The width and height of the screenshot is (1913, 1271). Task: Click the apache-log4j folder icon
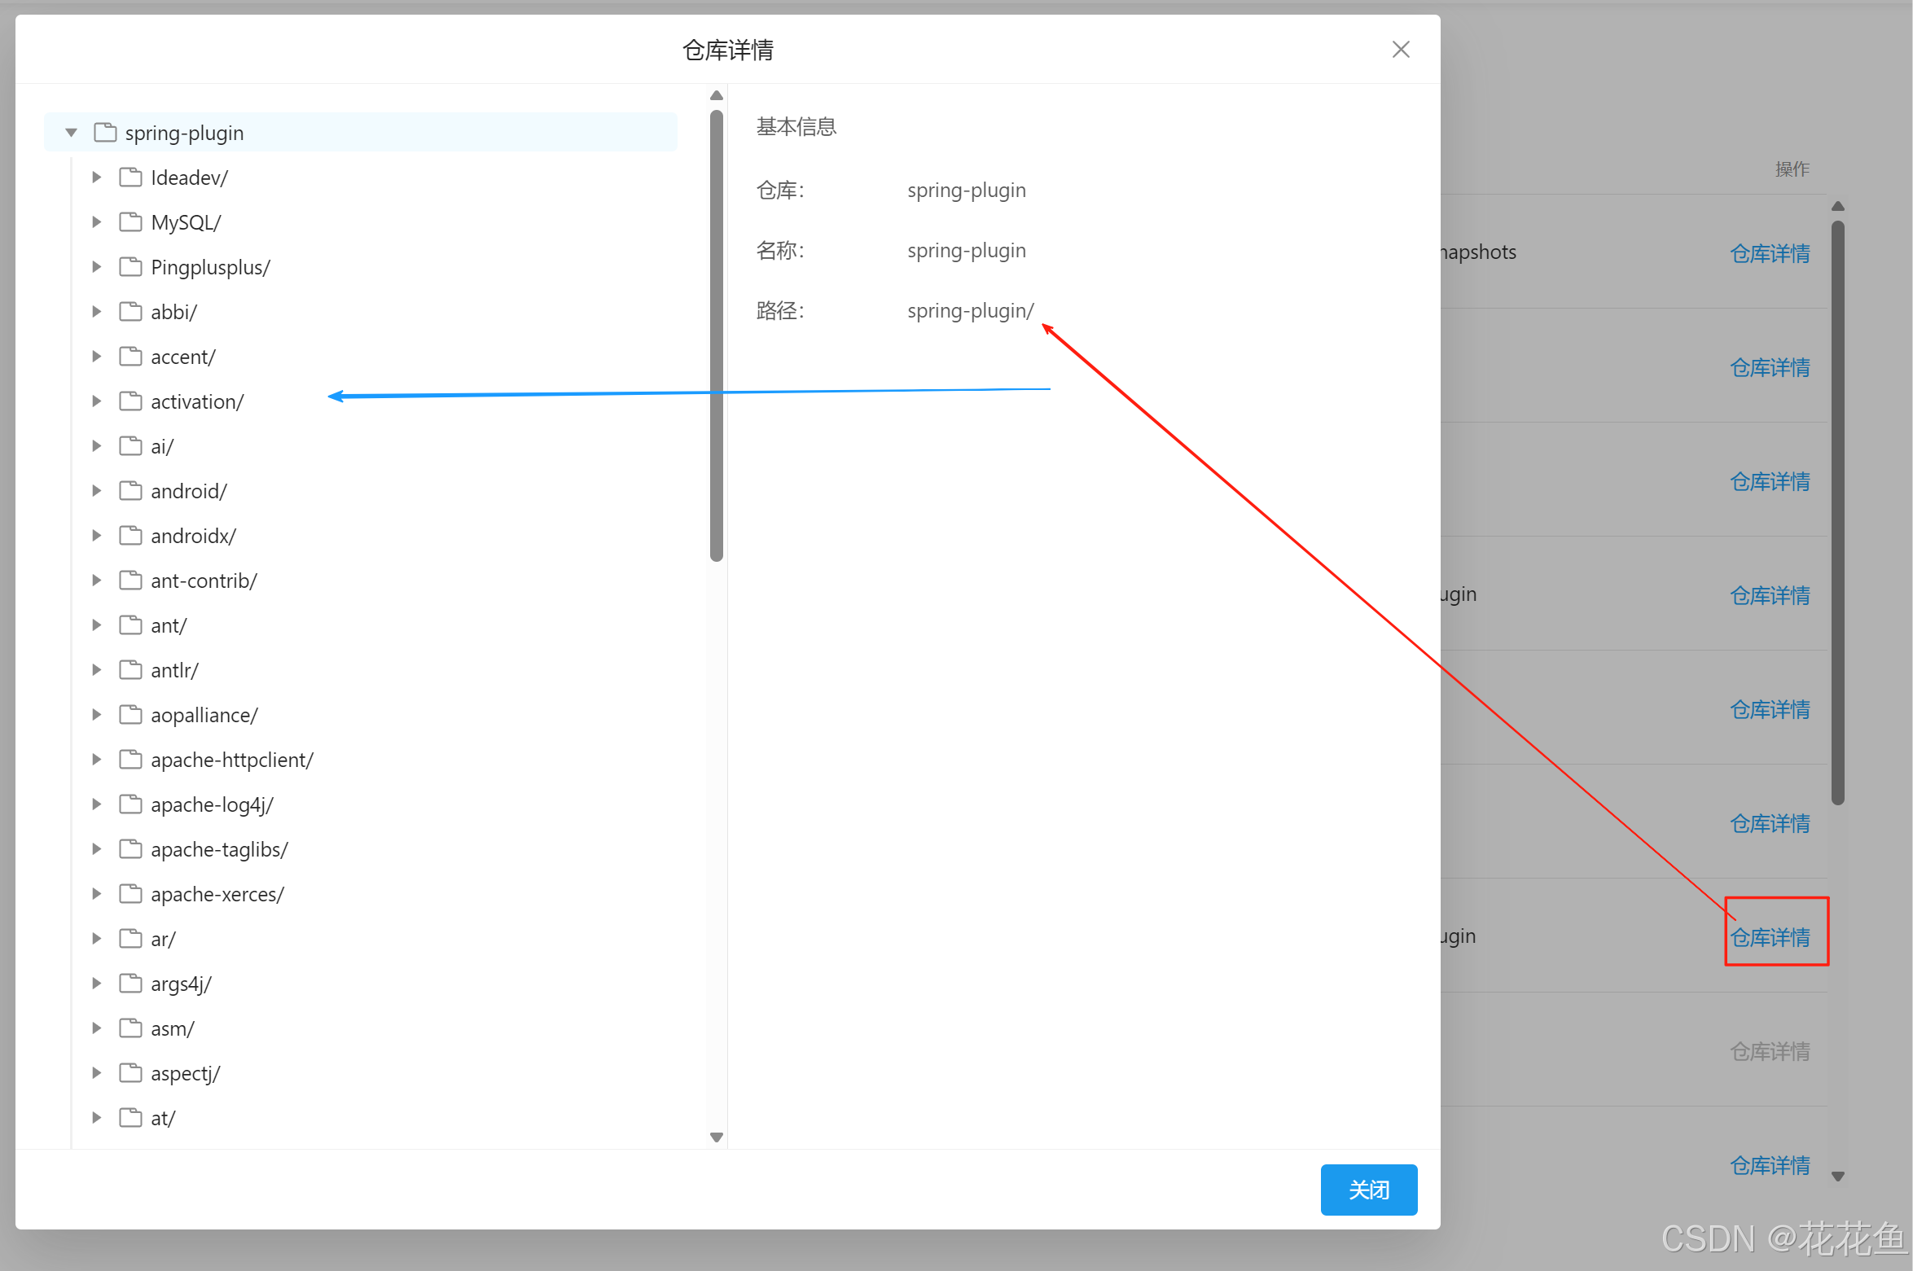[x=130, y=804]
